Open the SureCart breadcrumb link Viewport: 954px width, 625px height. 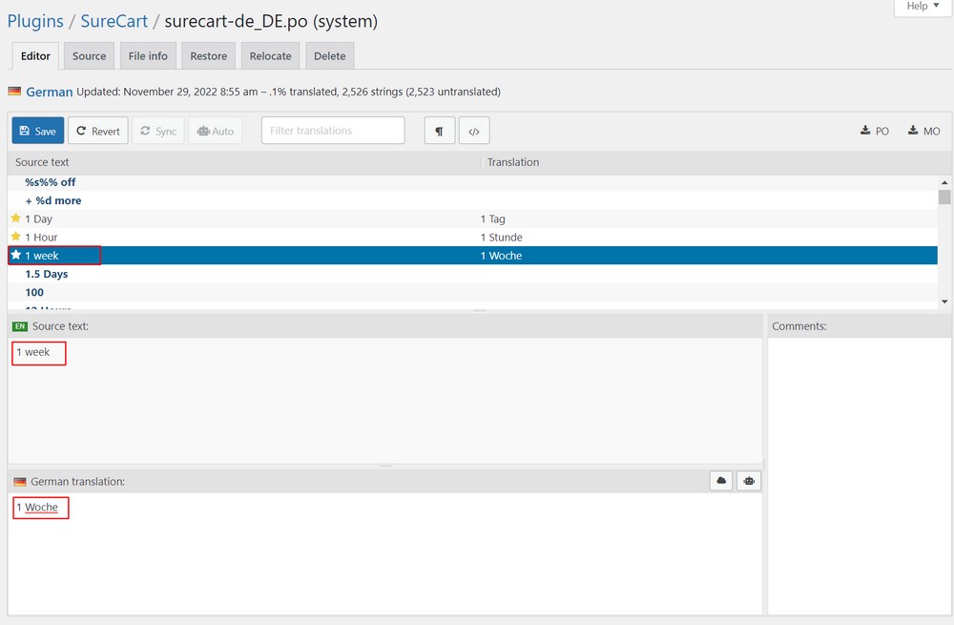coord(114,20)
